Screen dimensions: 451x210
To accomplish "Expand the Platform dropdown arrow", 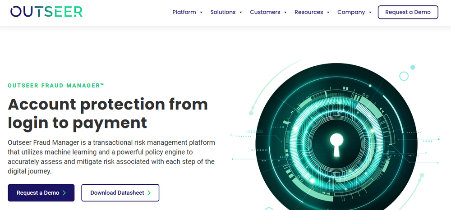I will pyautogui.click(x=201, y=12).
